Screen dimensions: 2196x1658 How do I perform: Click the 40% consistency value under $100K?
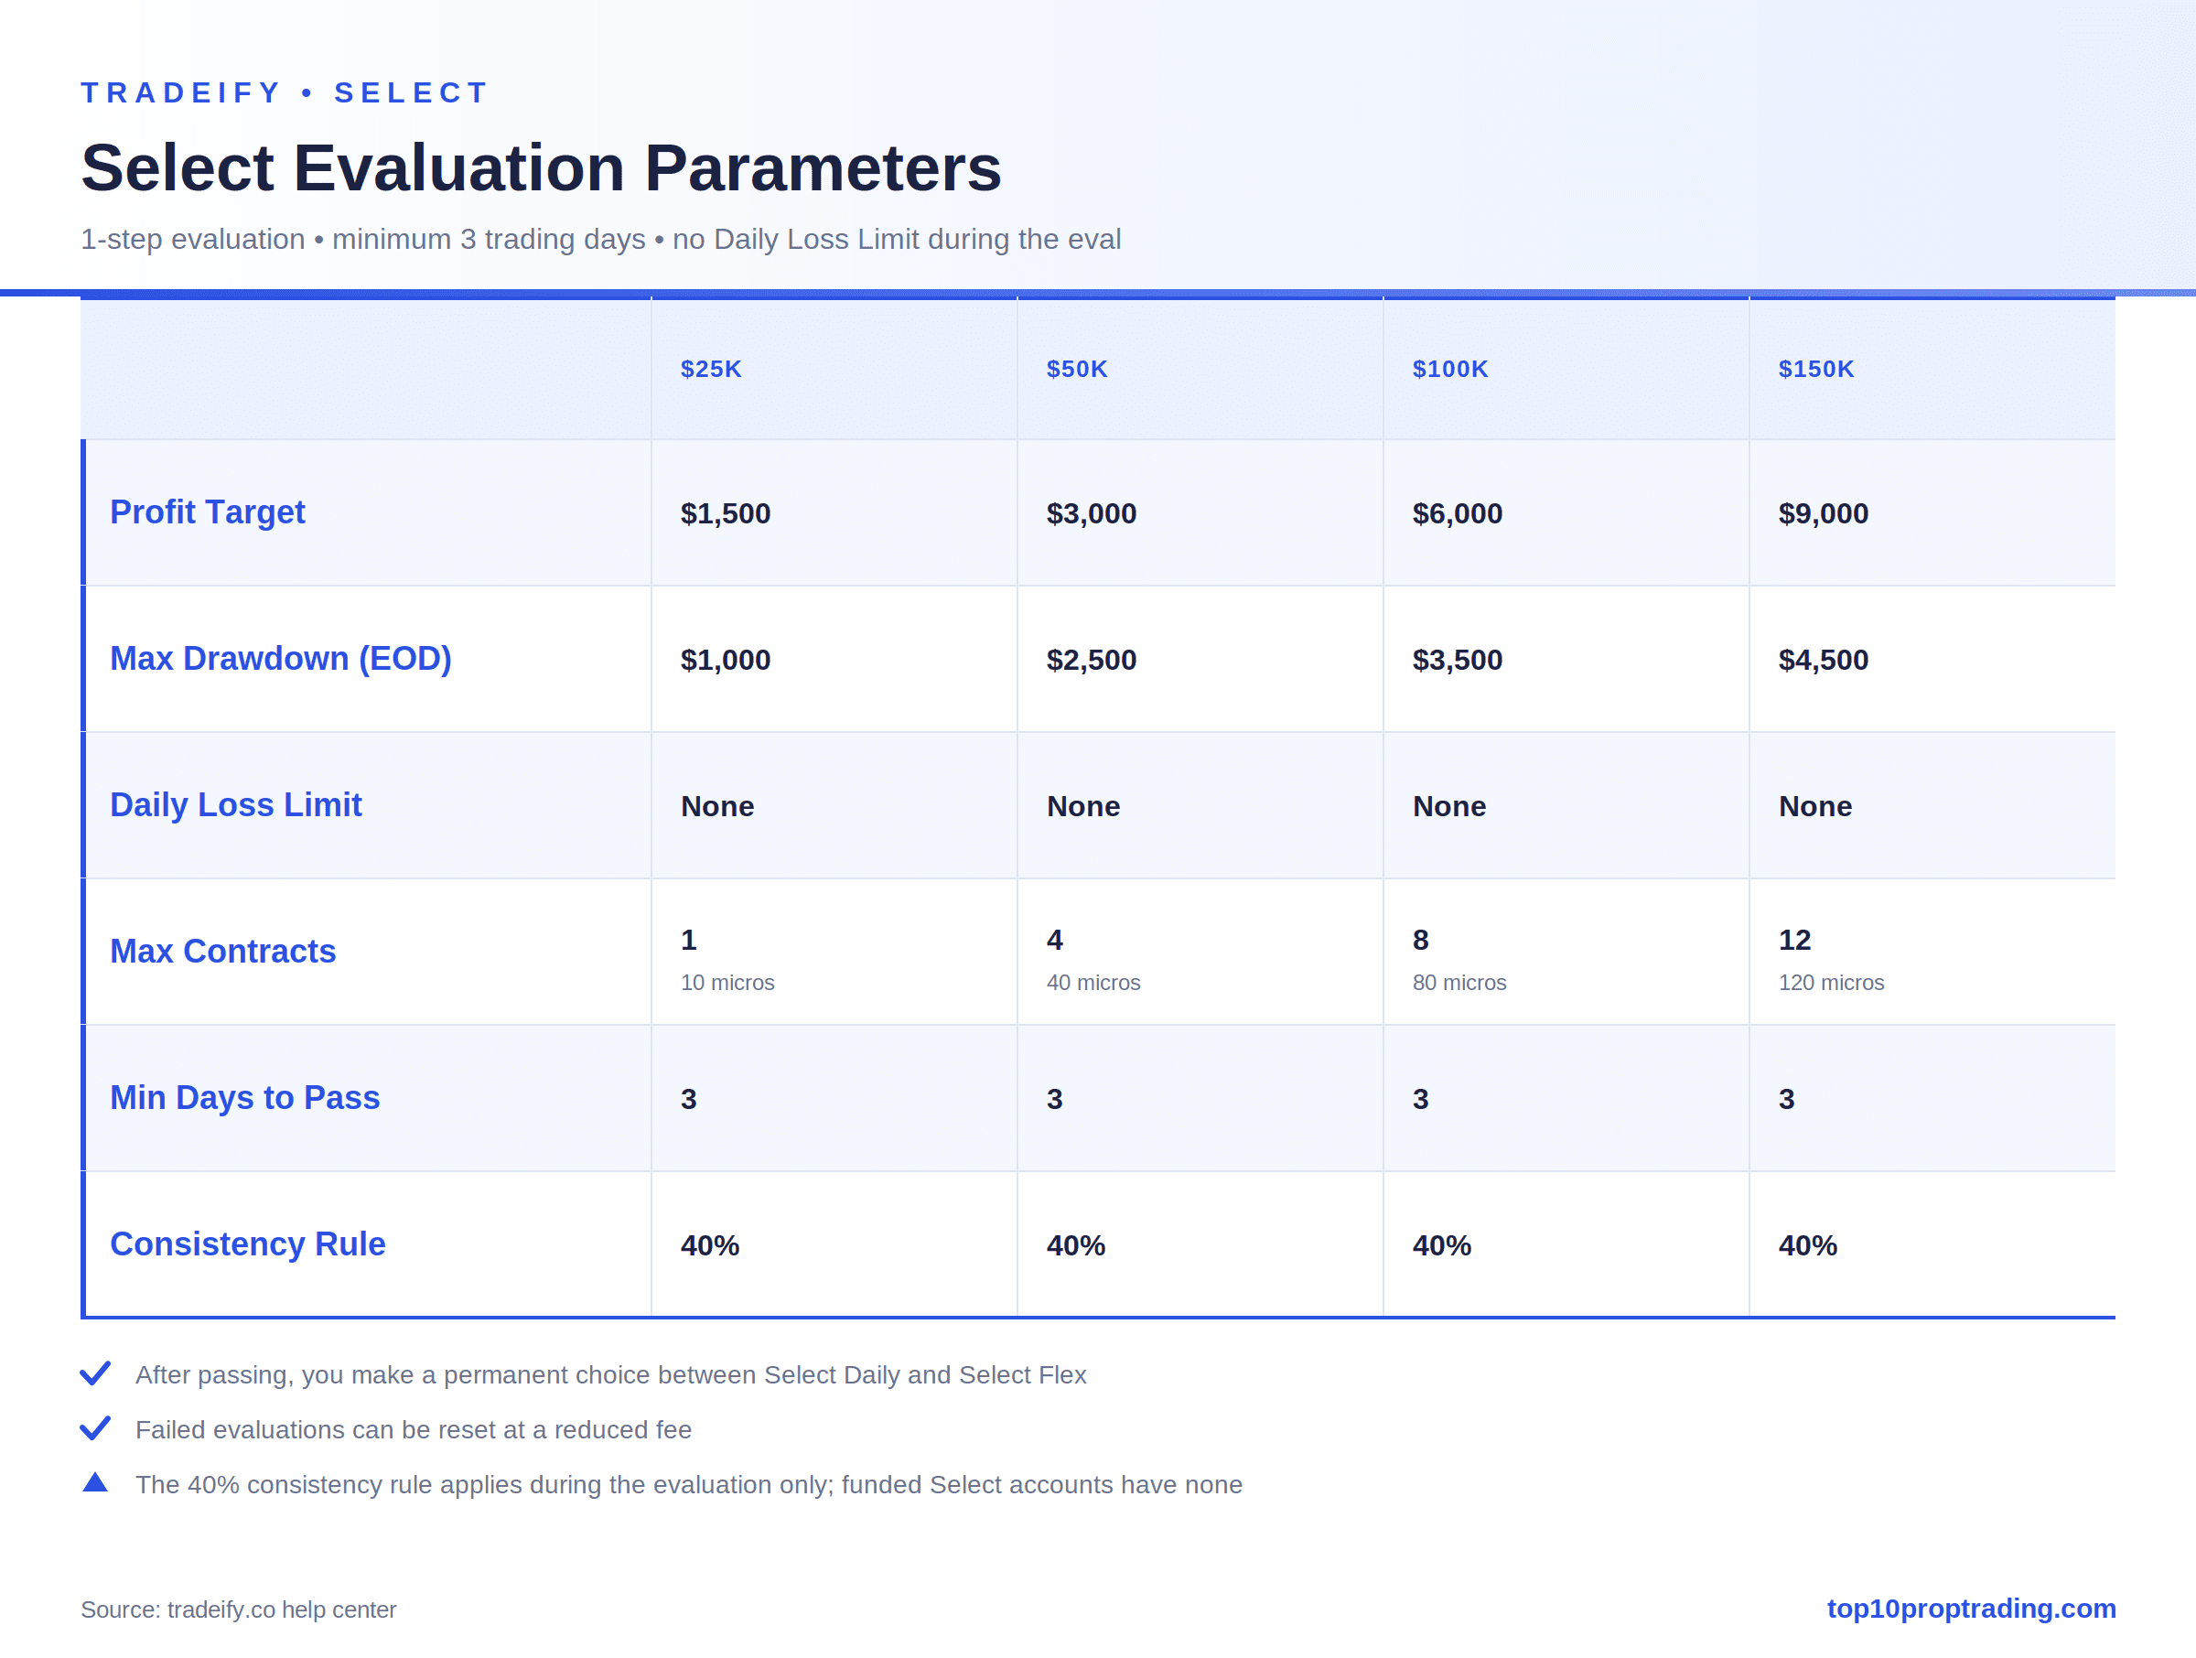point(1441,1245)
